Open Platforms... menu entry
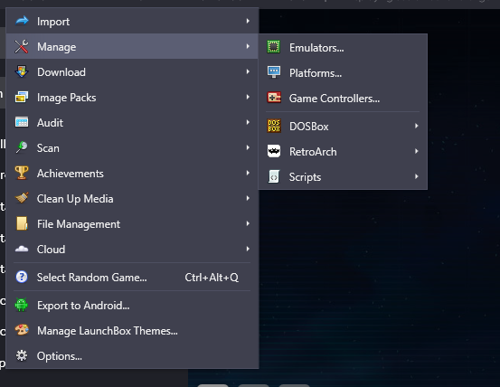500x387 pixels. tap(343, 72)
